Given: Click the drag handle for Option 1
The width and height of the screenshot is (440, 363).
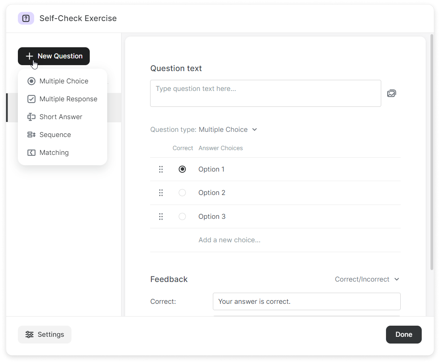Looking at the screenshot, I should pos(161,170).
